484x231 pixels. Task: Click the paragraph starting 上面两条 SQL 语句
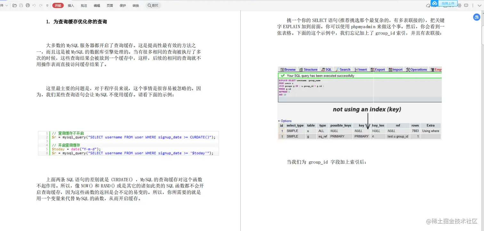[x=120, y=189]
